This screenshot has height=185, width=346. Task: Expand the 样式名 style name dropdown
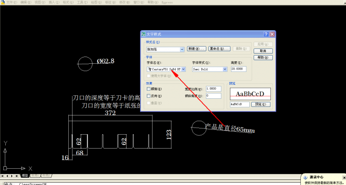(x=182, y=49)
